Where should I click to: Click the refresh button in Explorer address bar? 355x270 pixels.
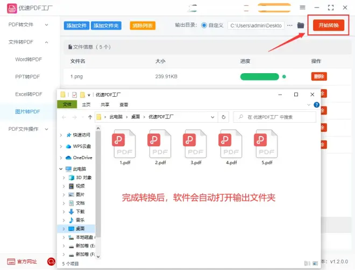[x=224, y=117]
